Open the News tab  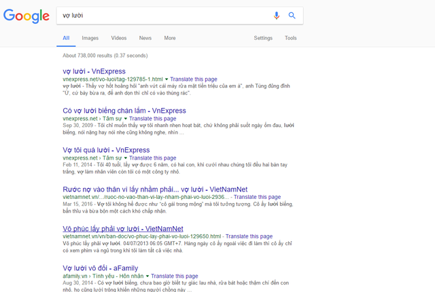(145, 38)
